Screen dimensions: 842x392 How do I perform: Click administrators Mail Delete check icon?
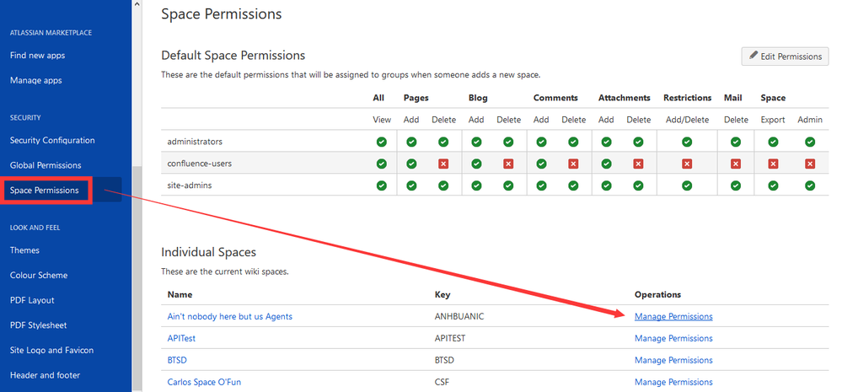click(x=736, y=142)
